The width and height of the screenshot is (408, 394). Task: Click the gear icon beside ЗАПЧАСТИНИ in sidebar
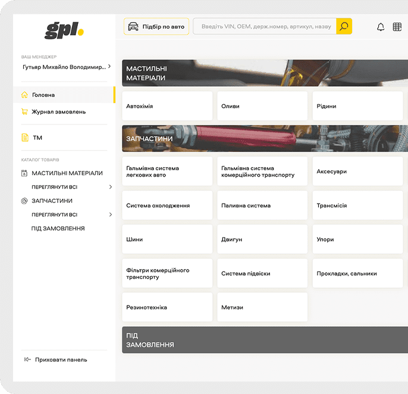click(24, 201)
